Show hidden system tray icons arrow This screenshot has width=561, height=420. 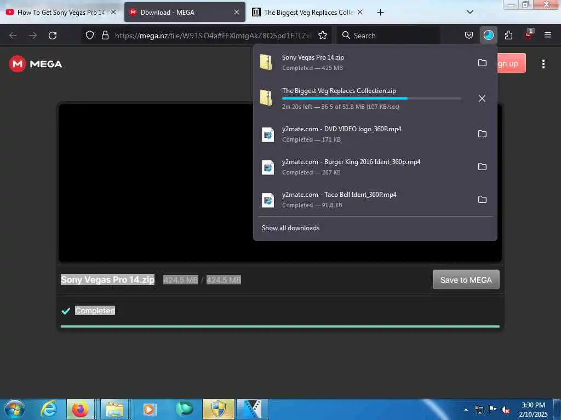[x=466, y=410]
